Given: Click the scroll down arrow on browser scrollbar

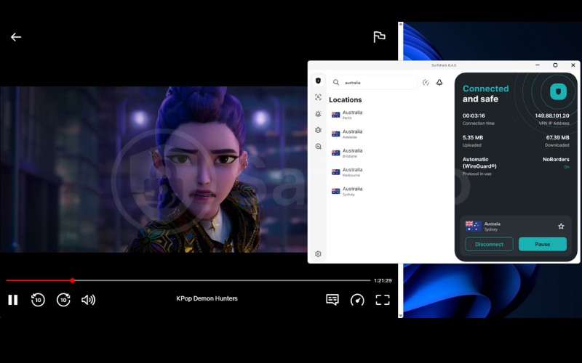Looking at the screenshot, I should (401, 315).
